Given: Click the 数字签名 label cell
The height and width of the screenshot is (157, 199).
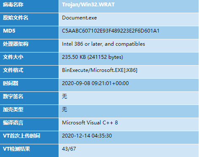Looking at the screenshot, I should tap(29, 98).
